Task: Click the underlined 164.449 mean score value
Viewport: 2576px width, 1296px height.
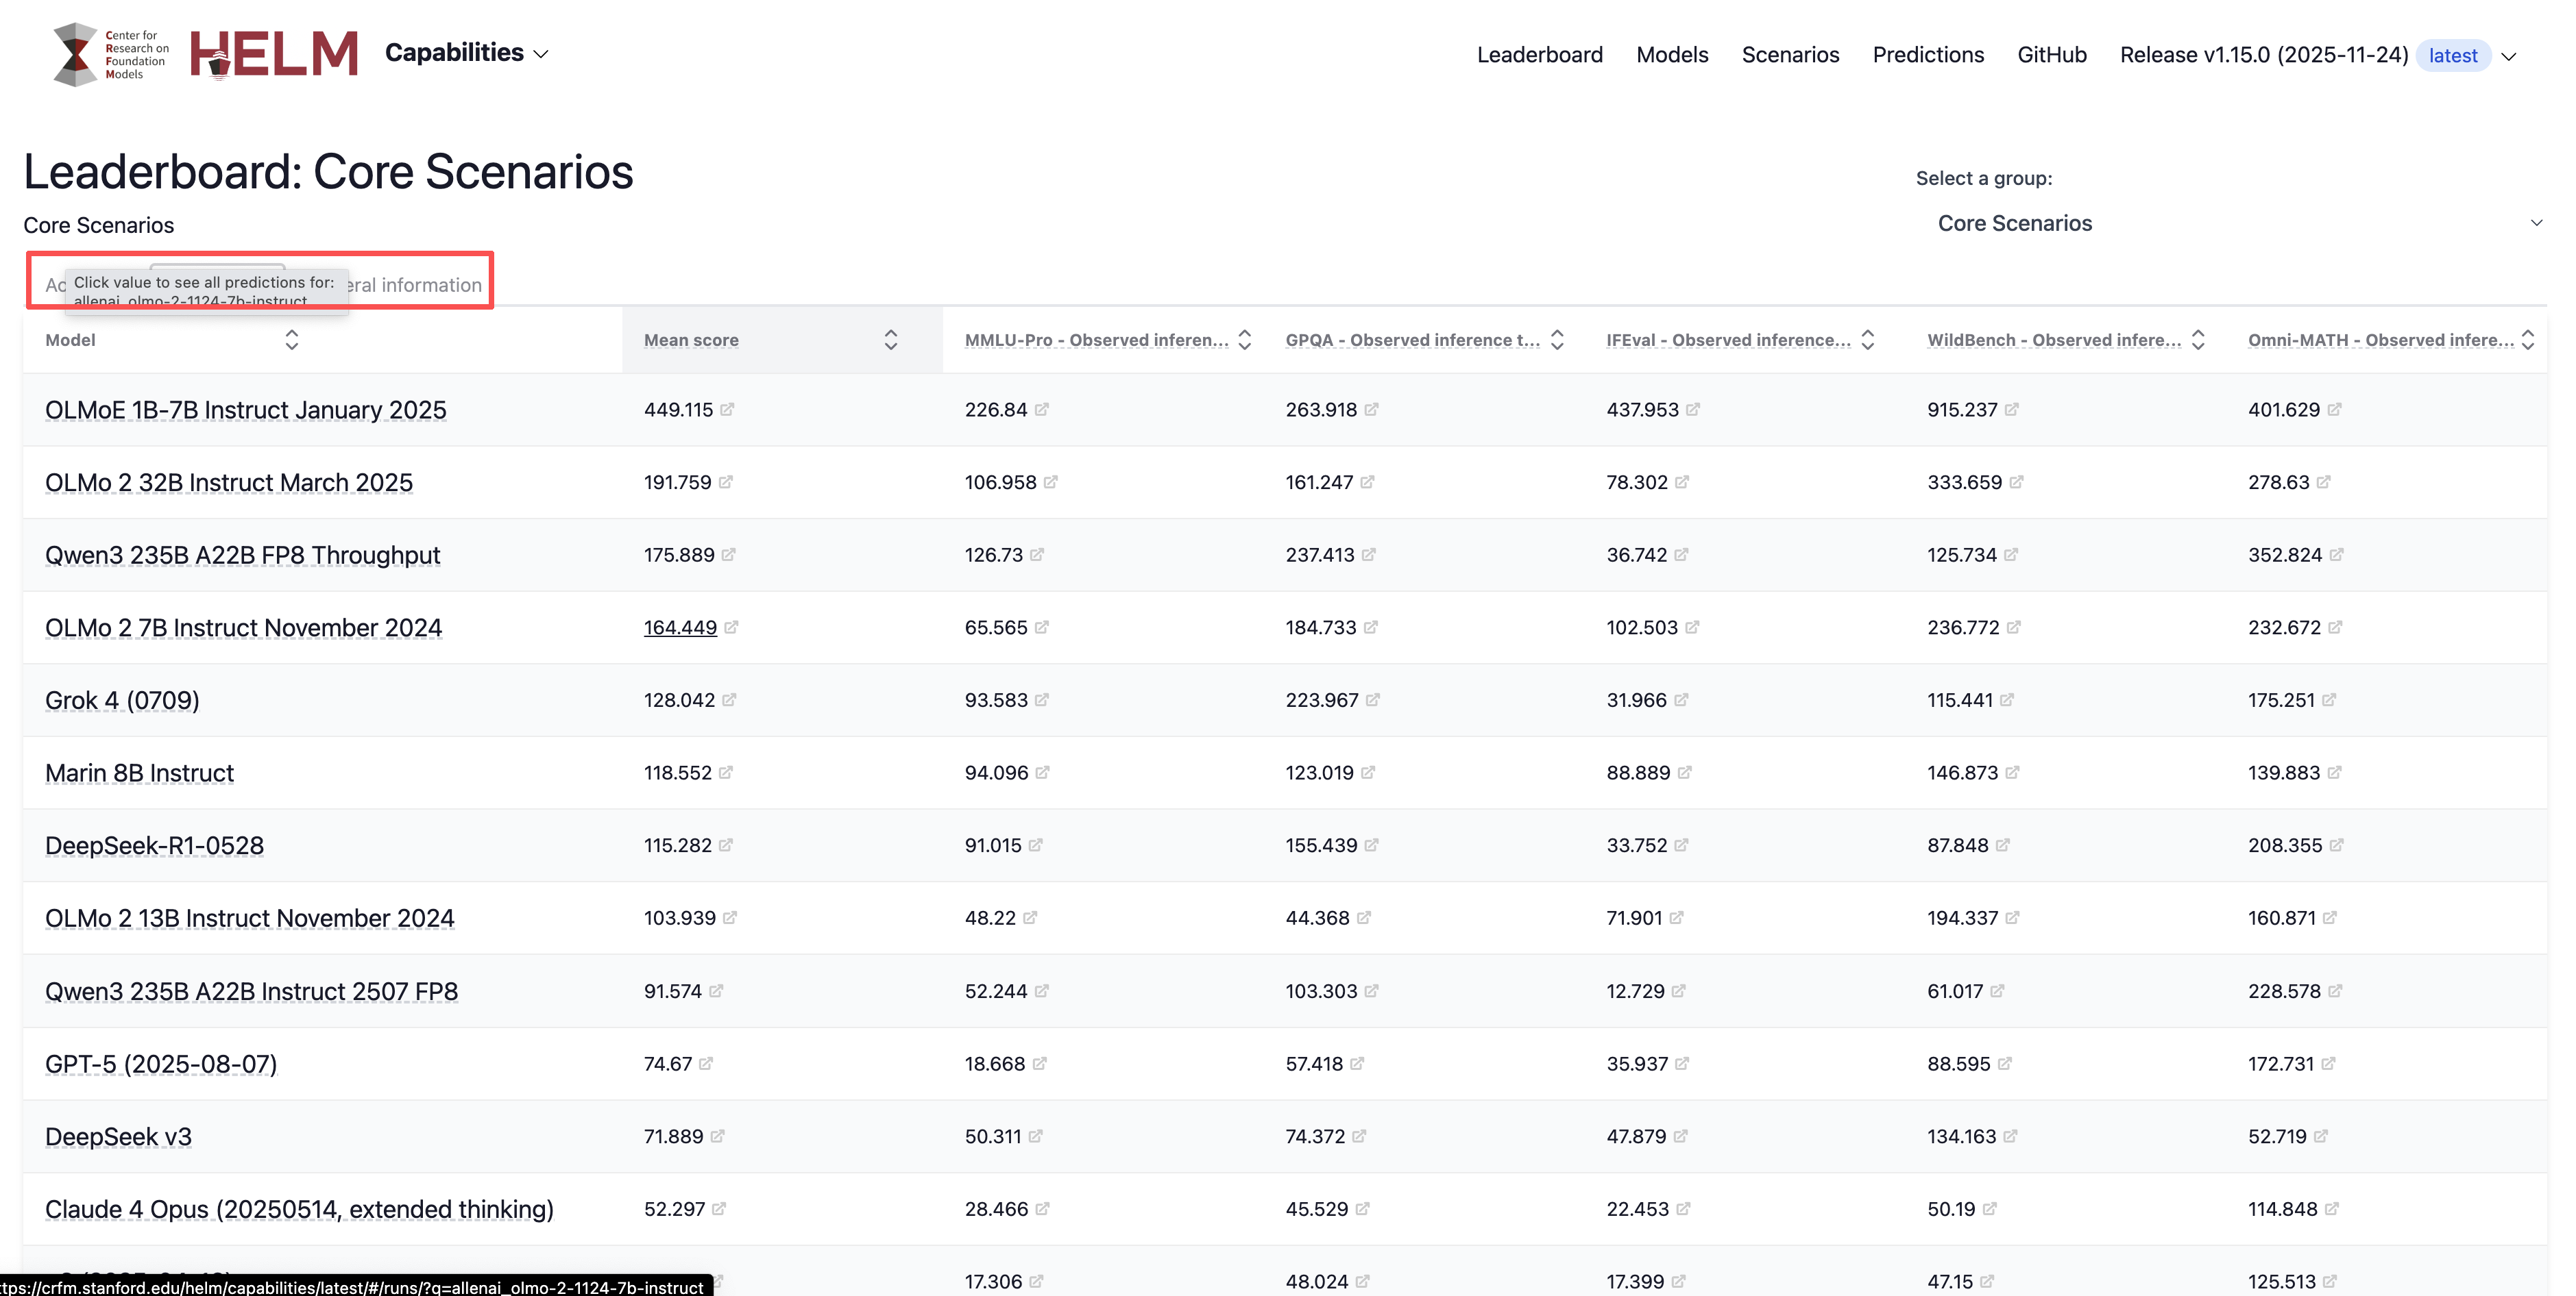Action: [680, 627]
